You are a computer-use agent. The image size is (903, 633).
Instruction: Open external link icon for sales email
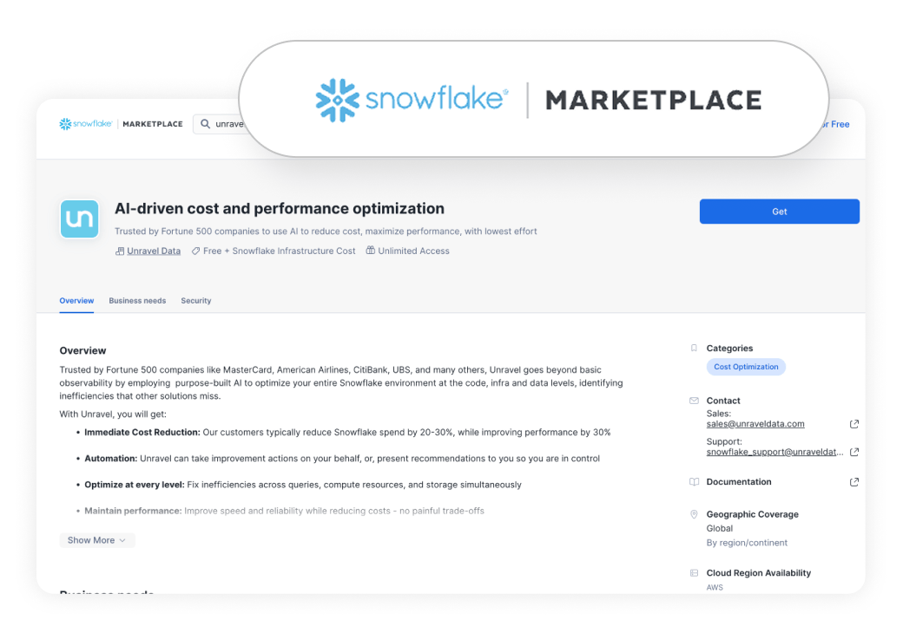pos(854,424)
